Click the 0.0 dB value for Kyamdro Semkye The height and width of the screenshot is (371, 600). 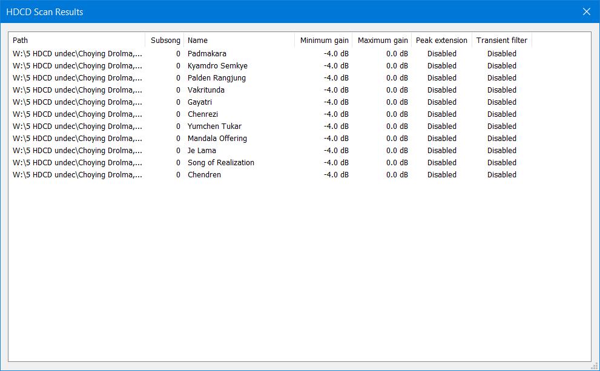tap(397, 66)
